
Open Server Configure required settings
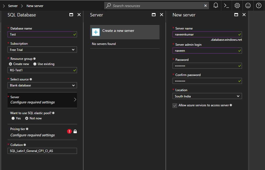[x=42, y=100]
